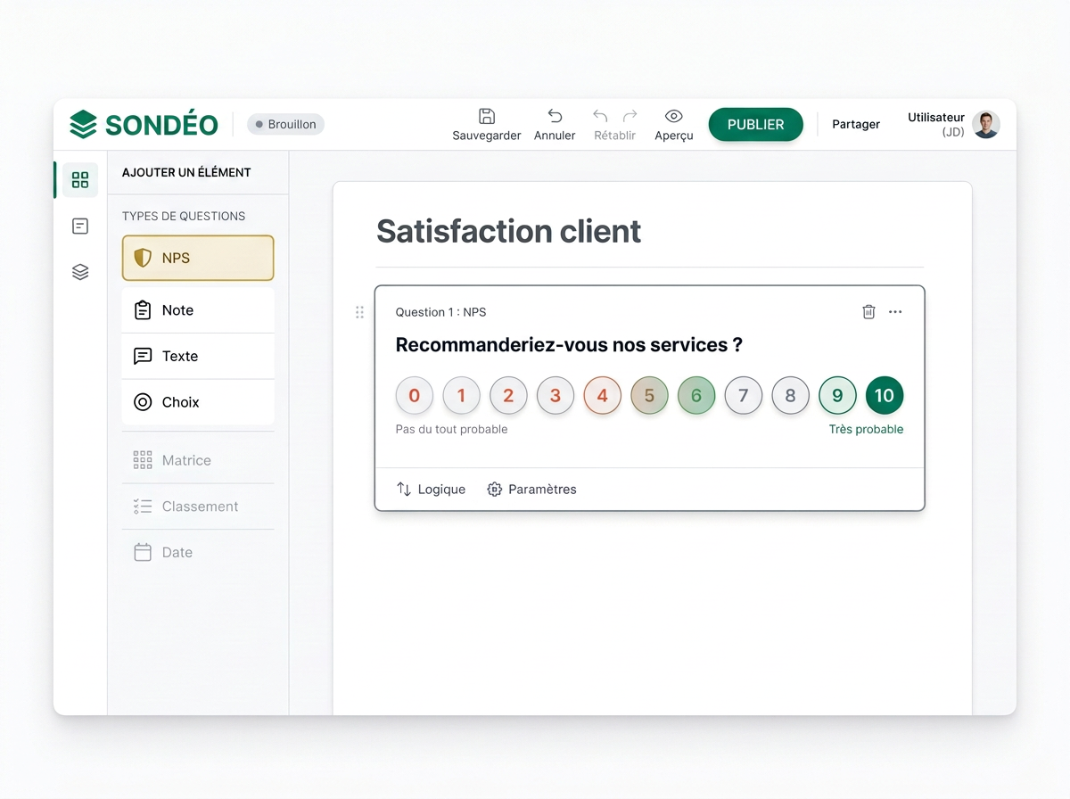This screenshot has height=799, width=1070.
Task: Click the user avatar photo
Action: 986,125
